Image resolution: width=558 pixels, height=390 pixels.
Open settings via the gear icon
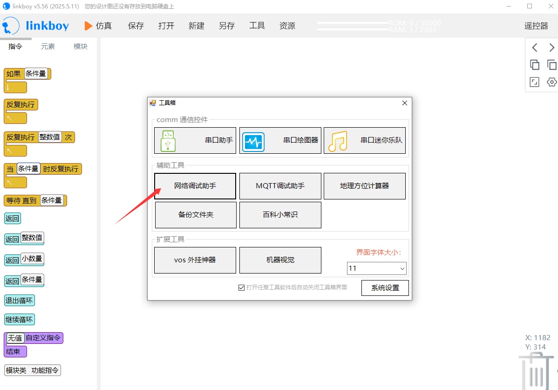551,82
